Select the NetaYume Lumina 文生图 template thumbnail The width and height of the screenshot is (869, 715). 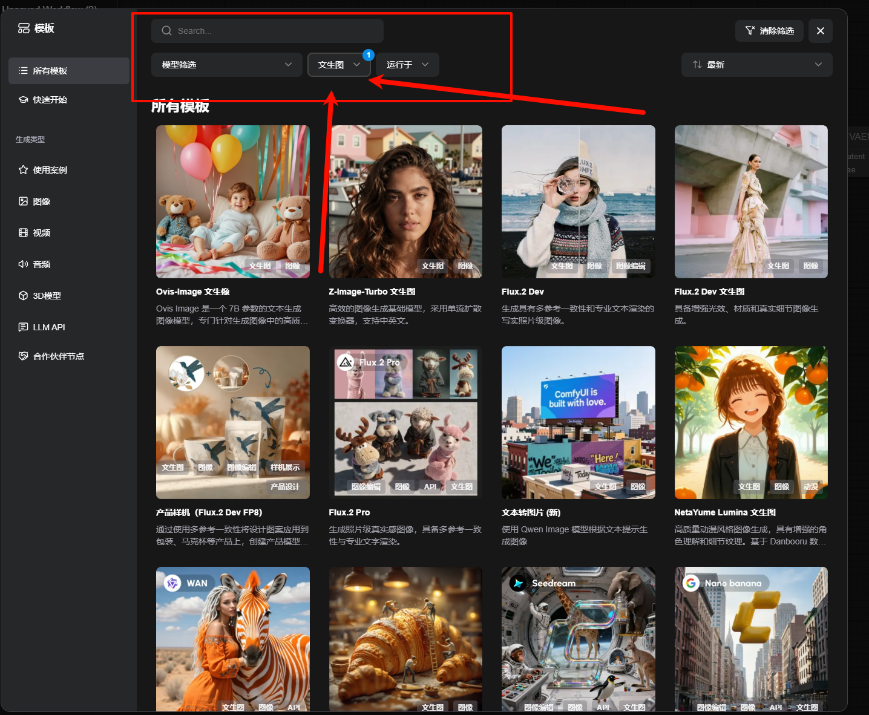coord(751,422)
